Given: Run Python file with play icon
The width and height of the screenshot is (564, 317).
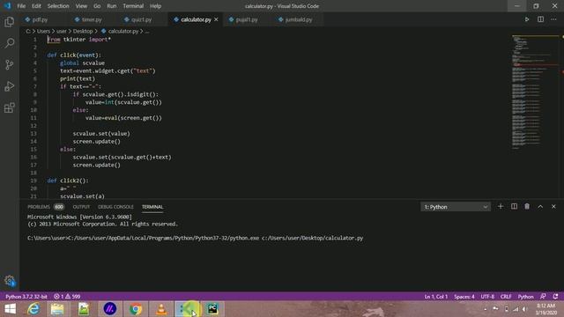Looking at the screenshot, I should click(527, 19).
